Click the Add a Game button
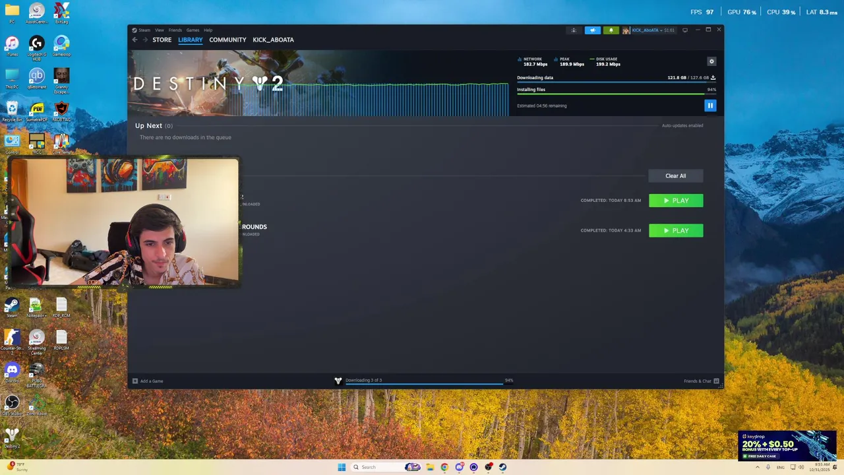This screenshot has width=844, height=475. (148, 381)
